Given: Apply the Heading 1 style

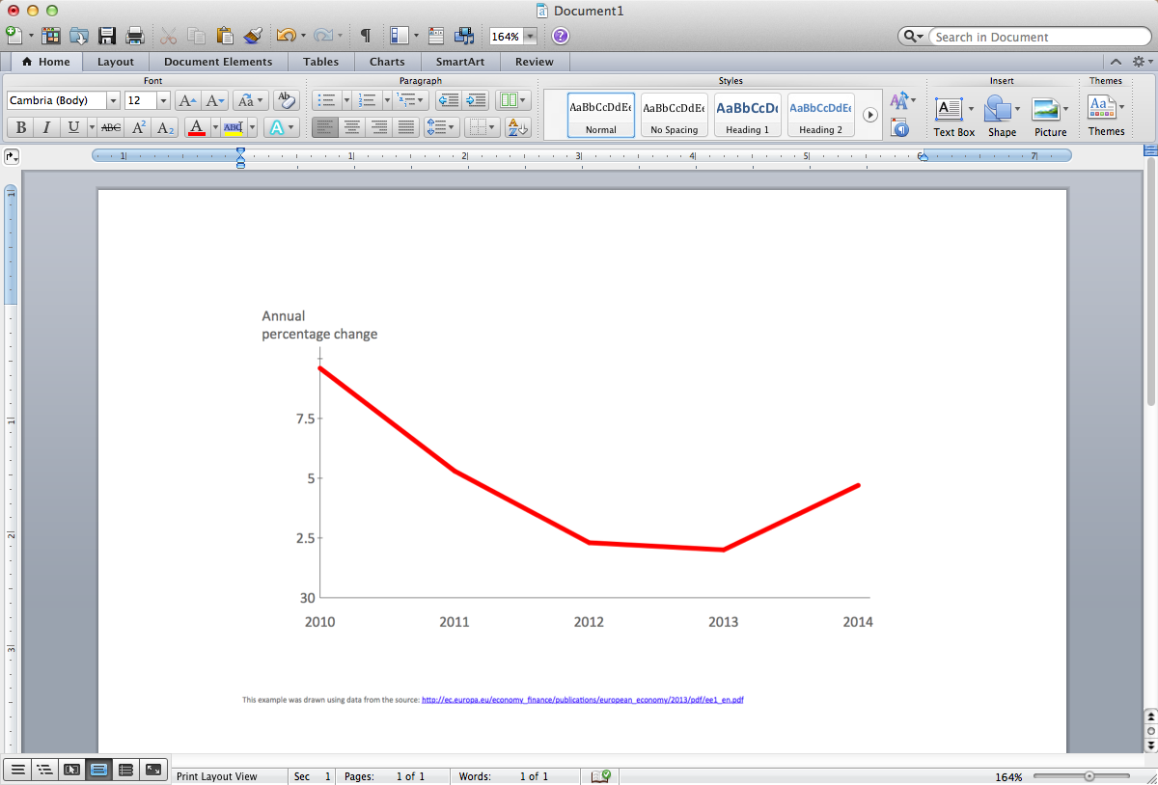Looking at the screenshot, I should (x=746, y=113).
